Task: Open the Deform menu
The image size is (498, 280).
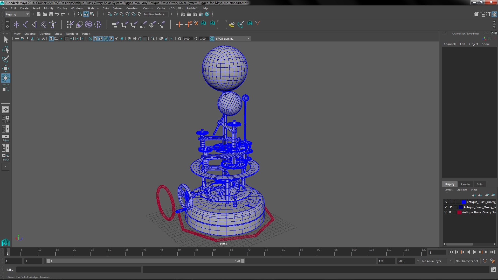Action: tap(117, 8)
